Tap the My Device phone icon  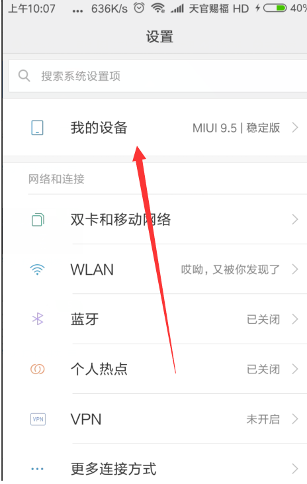click(37, 128)
